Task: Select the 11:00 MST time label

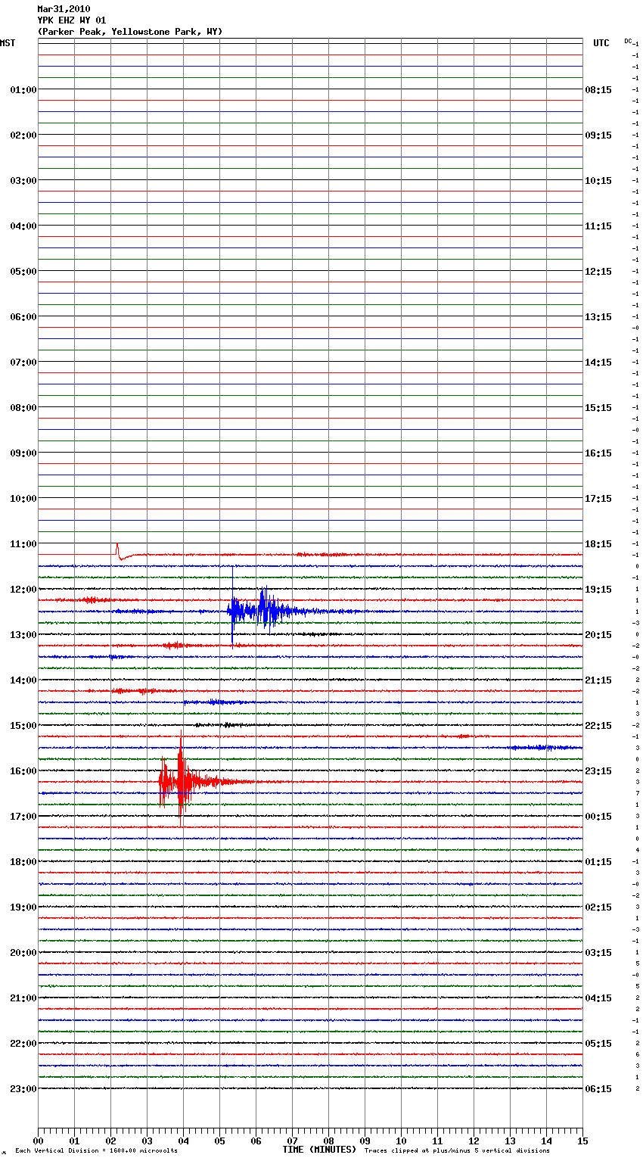Action: point(23,544)
